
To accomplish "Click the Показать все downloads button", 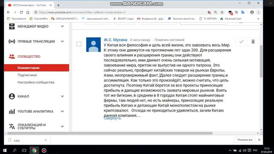I will pyautogui.click(x=245, y=140).
